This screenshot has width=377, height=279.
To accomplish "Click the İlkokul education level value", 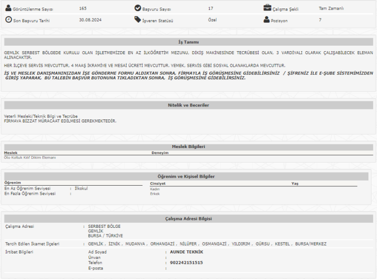I will [81, 188].
